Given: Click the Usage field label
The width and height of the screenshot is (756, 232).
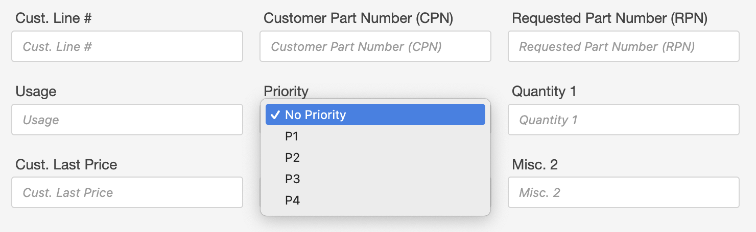Looking at the screenshot, I should pyautogui.click(x=36, y=92).
